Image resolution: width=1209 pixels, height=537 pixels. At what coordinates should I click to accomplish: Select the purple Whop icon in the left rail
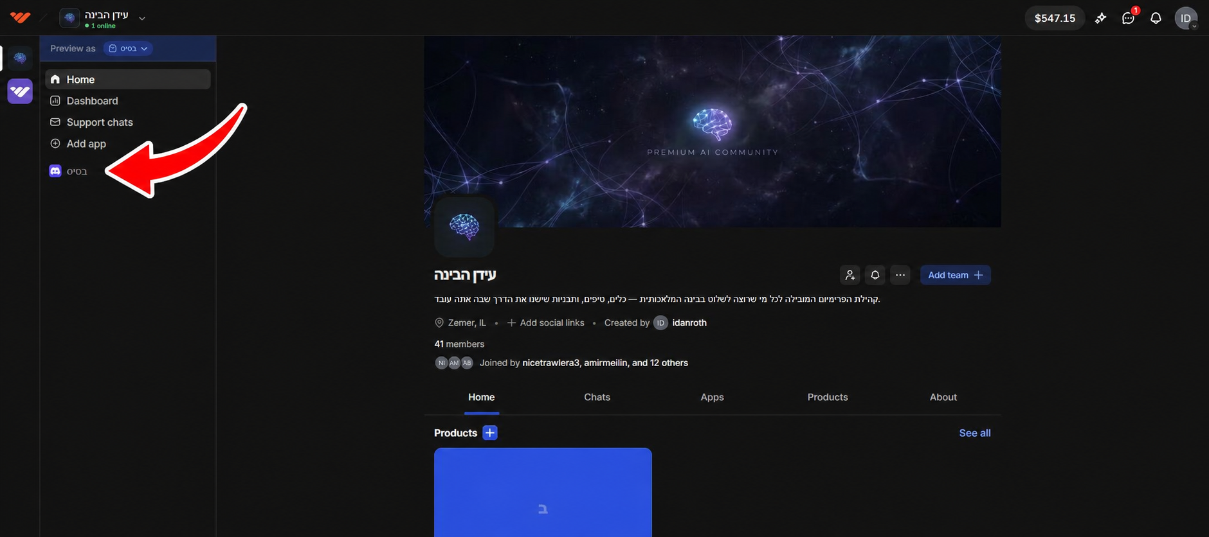(x=20, y=91)
